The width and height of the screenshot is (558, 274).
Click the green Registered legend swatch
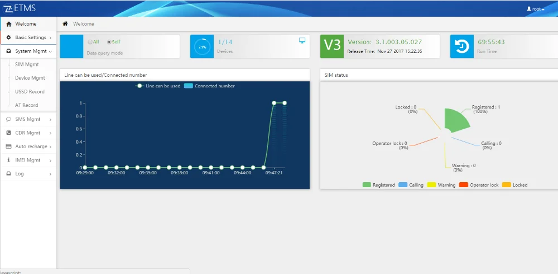367,185
